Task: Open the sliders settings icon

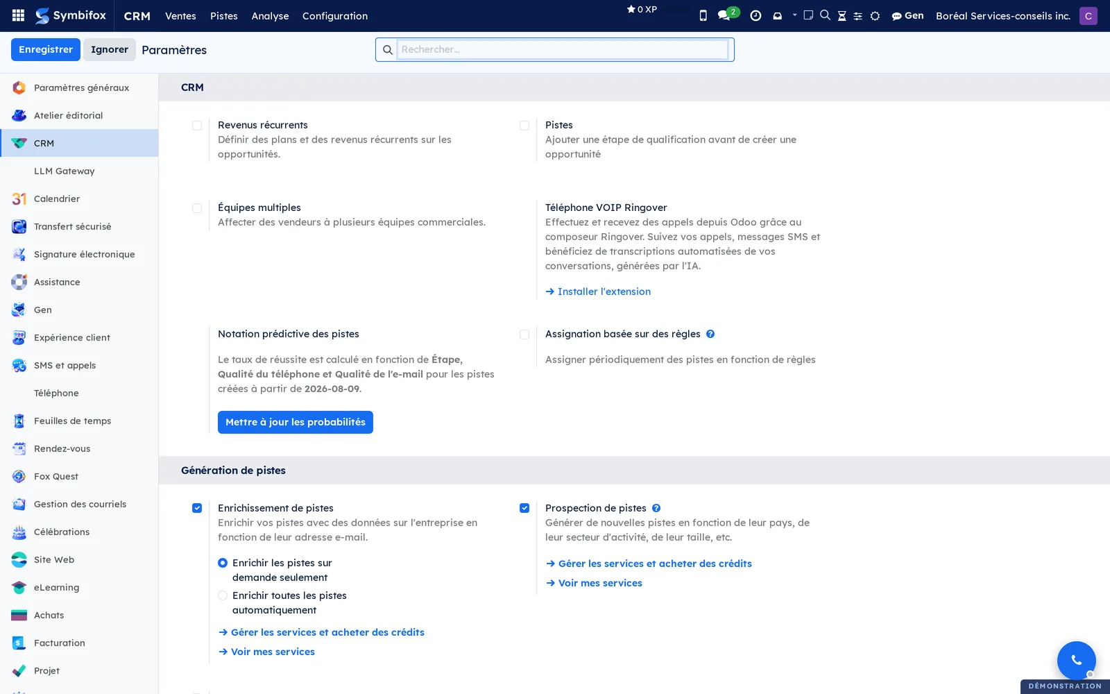Action: coord(858,16)
